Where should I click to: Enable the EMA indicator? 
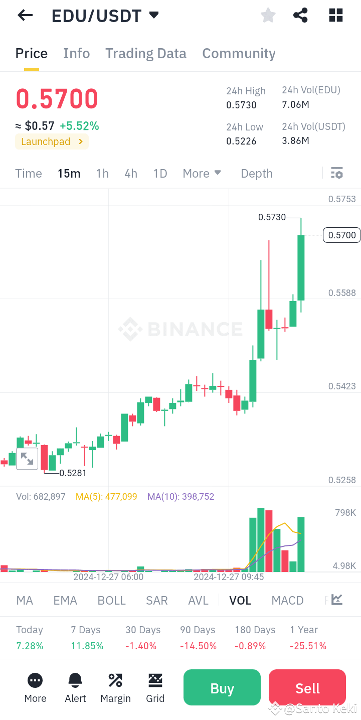click(65, 600)
